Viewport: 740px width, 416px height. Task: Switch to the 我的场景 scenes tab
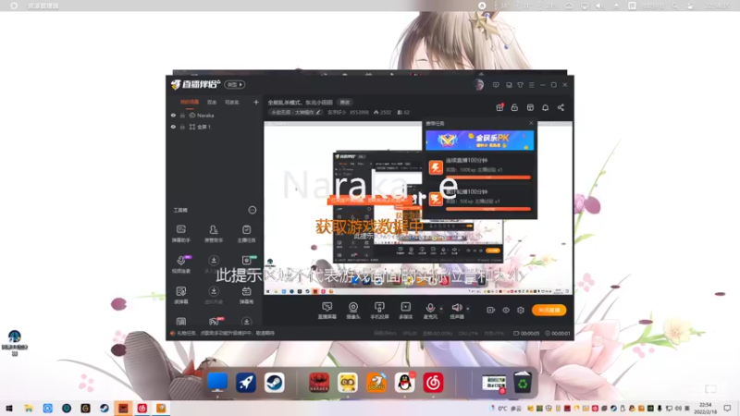[190, 102]
